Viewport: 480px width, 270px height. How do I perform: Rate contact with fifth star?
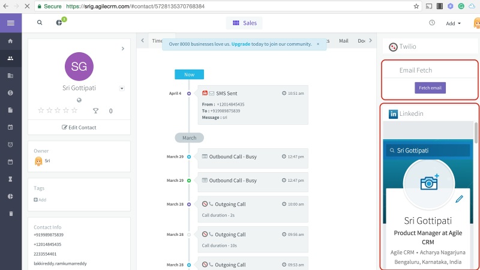(x=74, y=110)
